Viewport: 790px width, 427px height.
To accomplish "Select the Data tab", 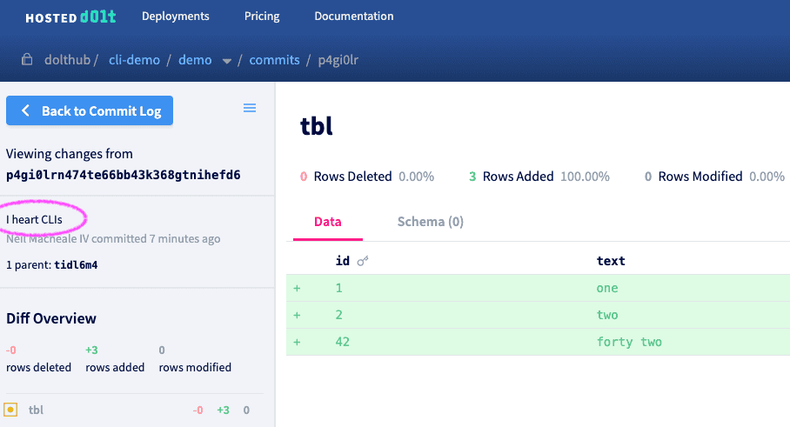I will coord(327,222).
